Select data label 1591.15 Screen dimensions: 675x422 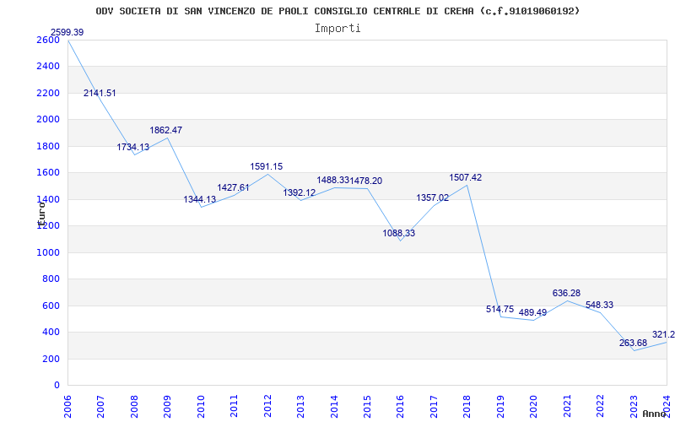coord(267,166)
